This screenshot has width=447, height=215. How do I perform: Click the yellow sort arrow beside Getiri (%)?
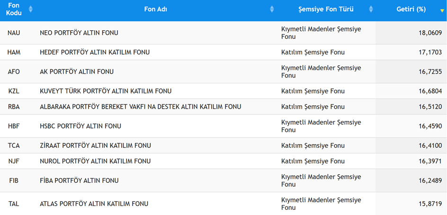pyautogui.click(x=442, y=10)
